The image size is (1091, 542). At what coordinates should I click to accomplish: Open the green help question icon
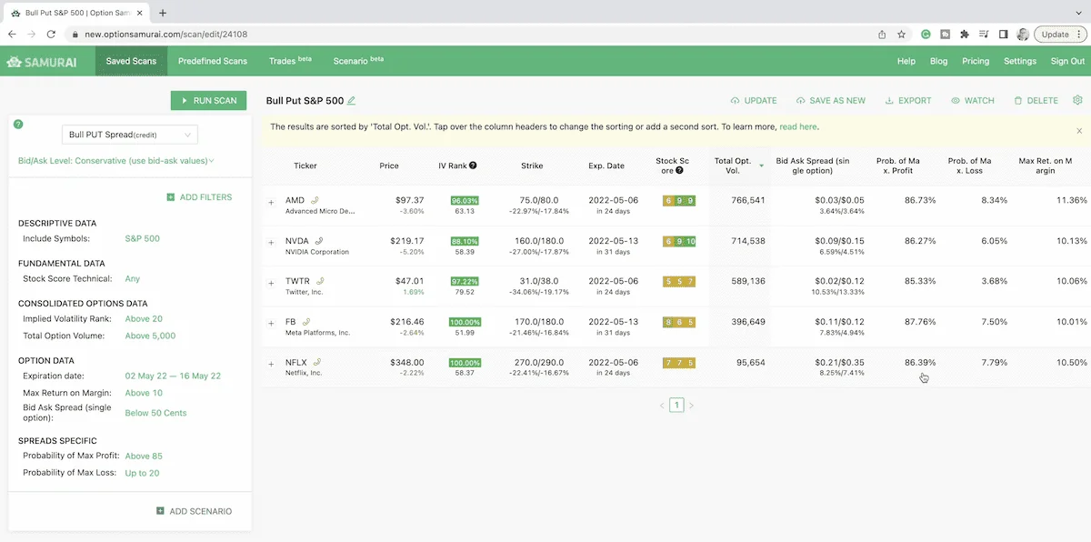18,124
